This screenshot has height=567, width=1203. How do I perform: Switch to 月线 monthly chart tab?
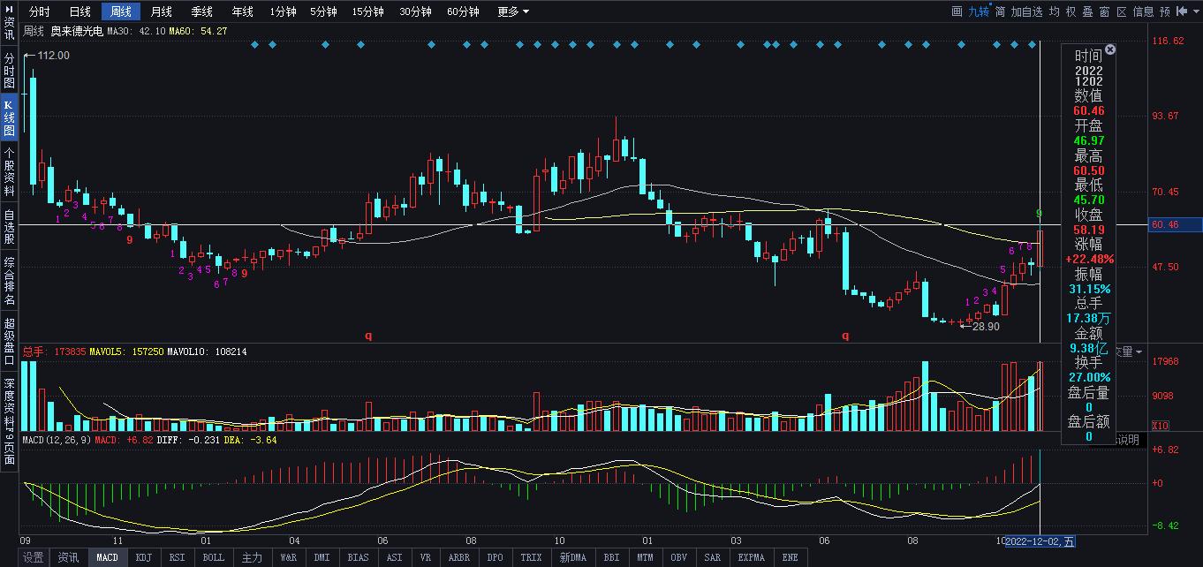click(161, 11)
